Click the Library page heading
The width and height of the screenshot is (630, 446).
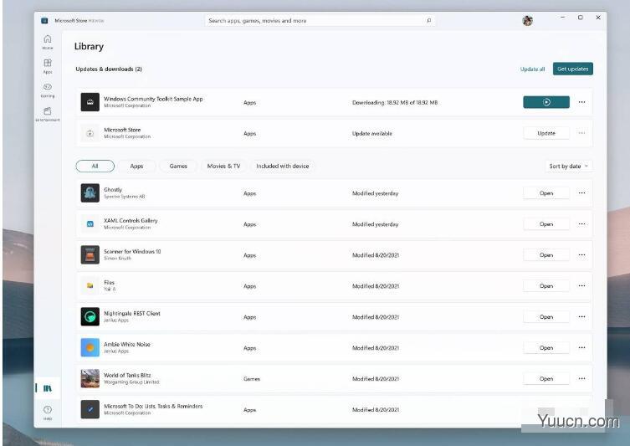coord(89,47)
